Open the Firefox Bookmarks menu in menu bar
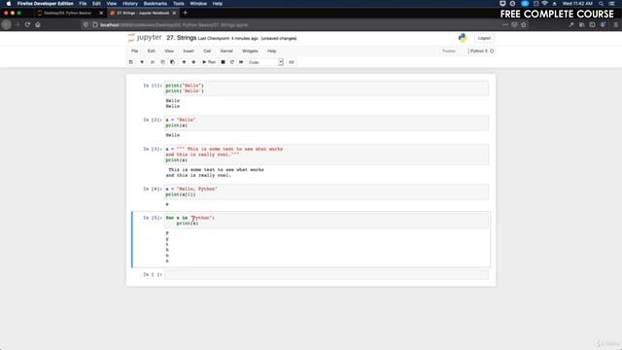Viewport: 622px width, 350px height. click(x=155, y=4)
